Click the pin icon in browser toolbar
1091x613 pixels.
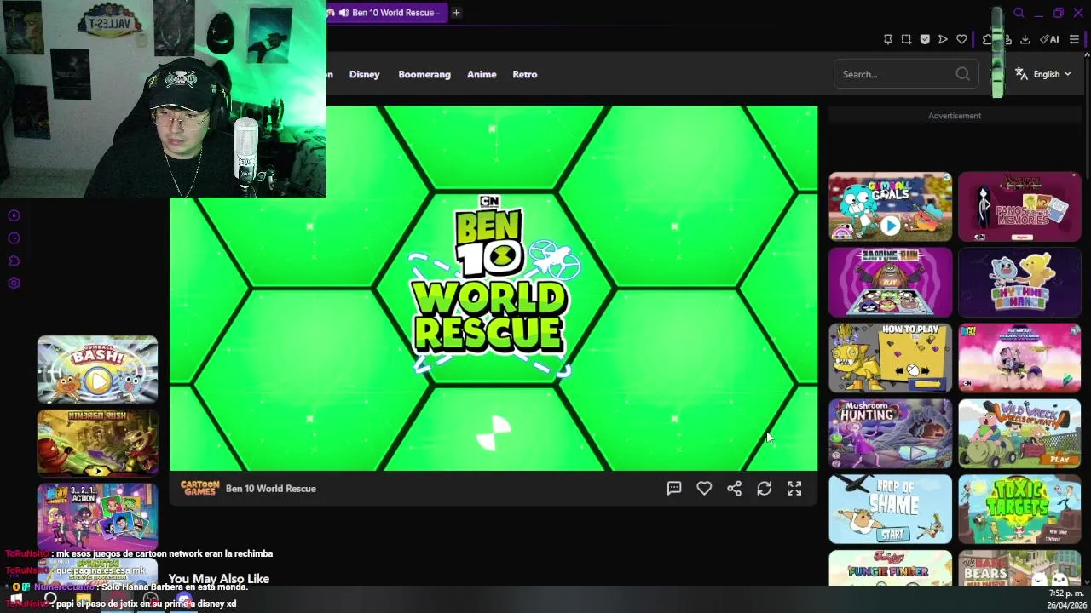(887, 39)
